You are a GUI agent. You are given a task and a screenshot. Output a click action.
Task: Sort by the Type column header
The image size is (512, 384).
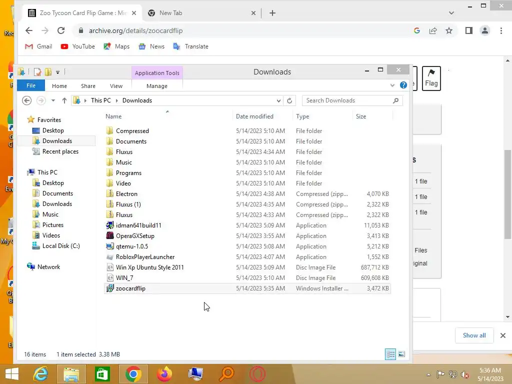(302, 116)
